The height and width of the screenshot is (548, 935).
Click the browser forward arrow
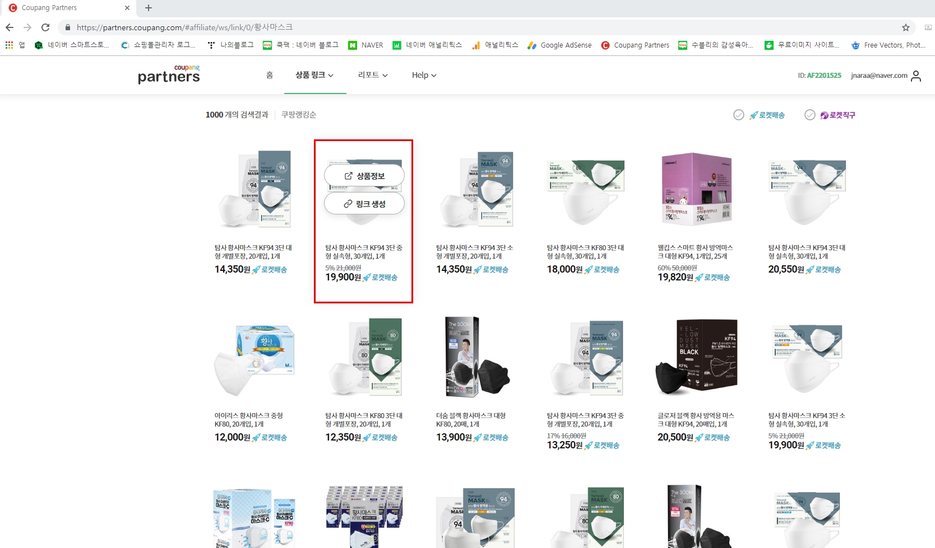[x=27, y=27]
